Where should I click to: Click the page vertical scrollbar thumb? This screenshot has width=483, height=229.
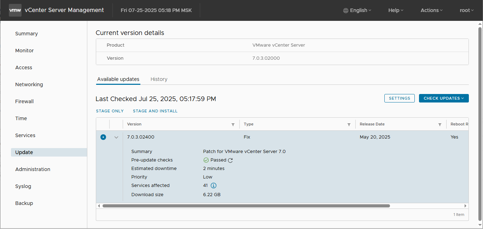pos(480,124)
